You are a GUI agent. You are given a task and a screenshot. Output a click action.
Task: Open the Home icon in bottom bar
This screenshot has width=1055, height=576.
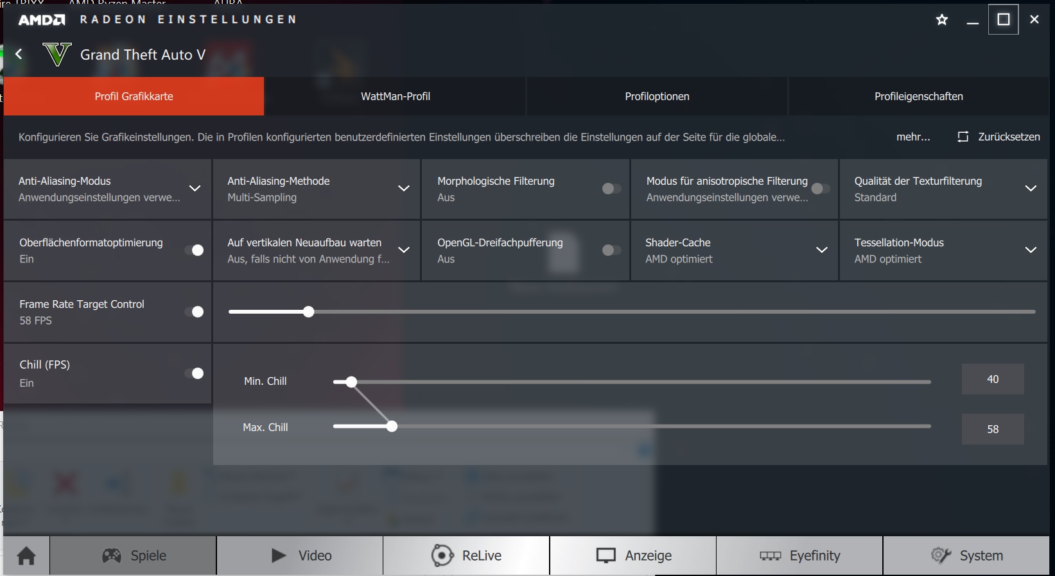[26, 555]
